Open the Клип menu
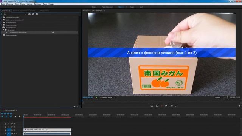 coord(17,4)
